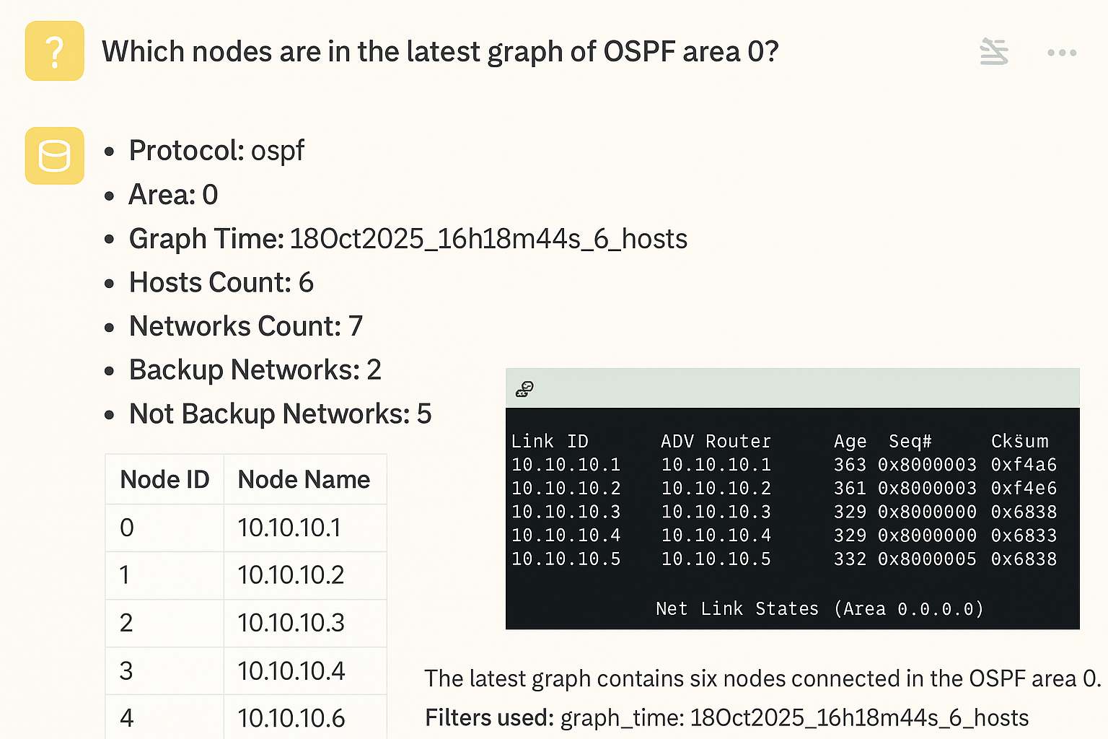The image size is (1108, 739).
Task: Click the Backup Networks: 2 list item
Action: coord(255,370)
